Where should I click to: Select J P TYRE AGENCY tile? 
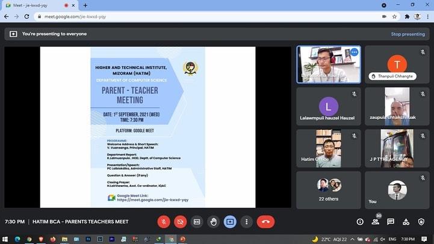pos(397,148)
